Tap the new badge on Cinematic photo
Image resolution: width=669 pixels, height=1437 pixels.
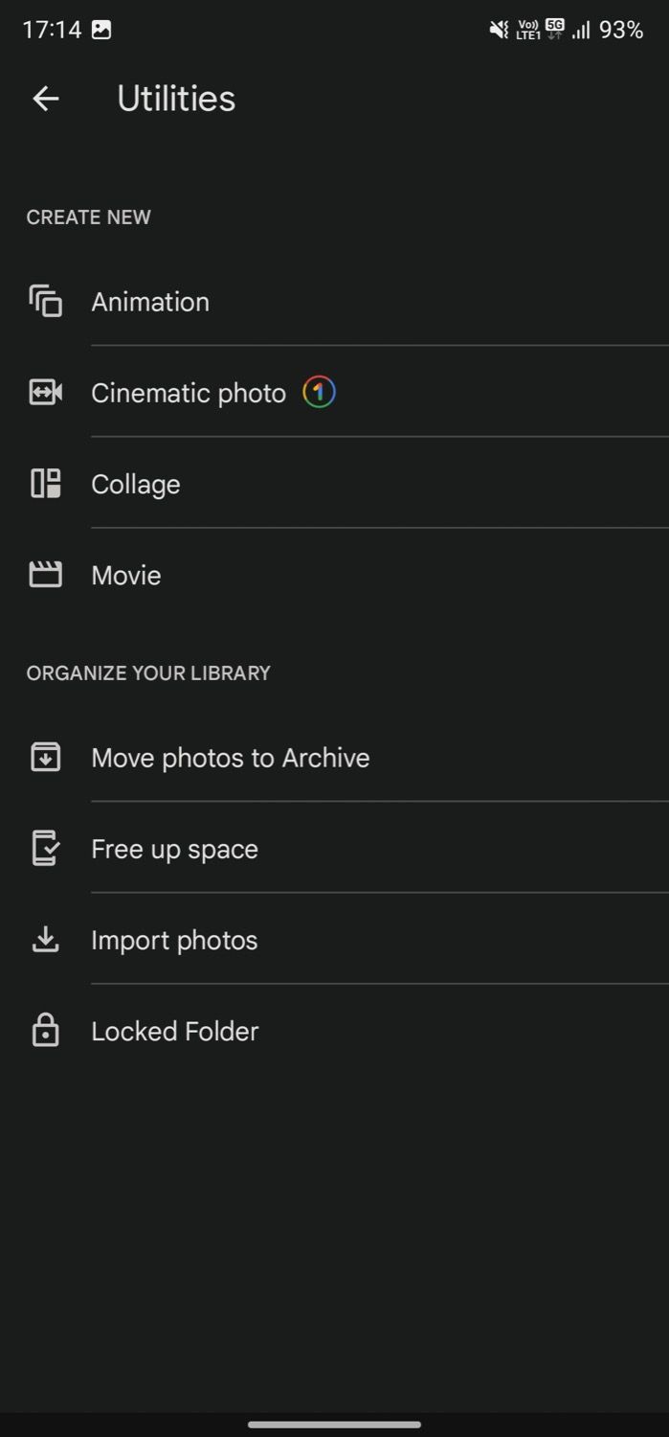320,392
